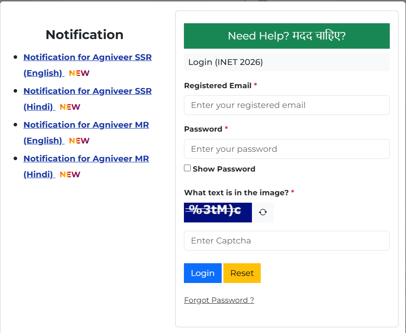Image resolution: width=406 pixels, height=333 pixels.
Task: Click NEW badge beside Agniveer SSR (English)
Action: (x=79, y=73)
